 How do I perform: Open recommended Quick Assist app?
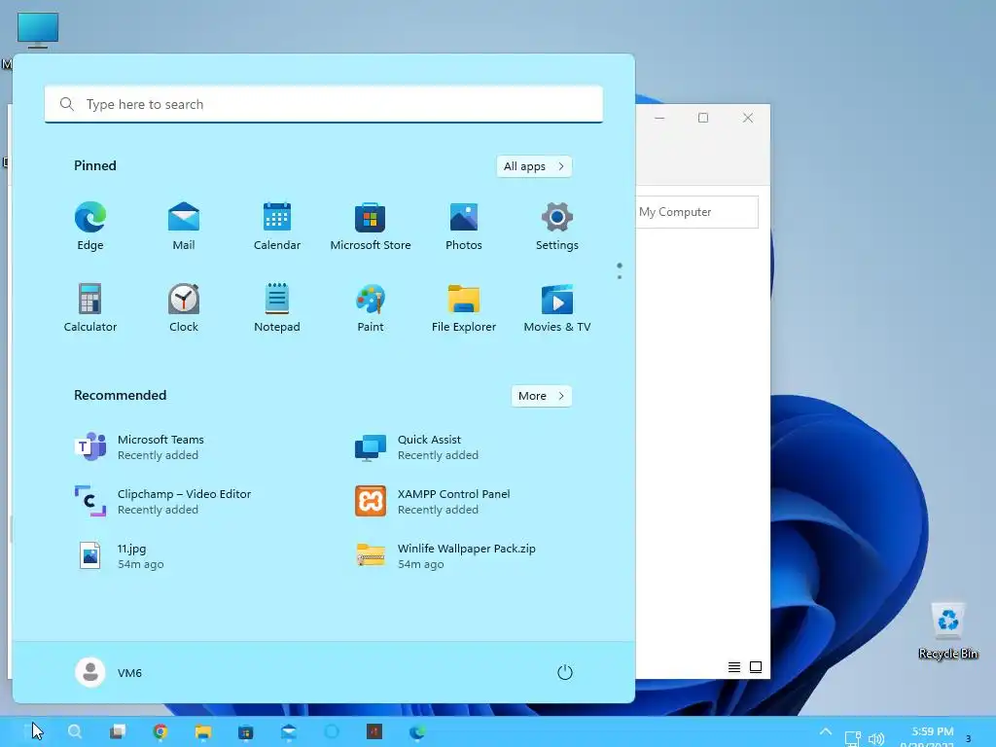pyautogui.click(x=416, y=447)
